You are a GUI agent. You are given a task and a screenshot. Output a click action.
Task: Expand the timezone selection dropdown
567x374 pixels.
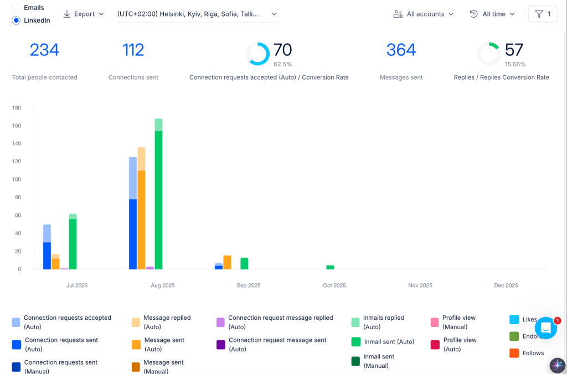(198, 14)
